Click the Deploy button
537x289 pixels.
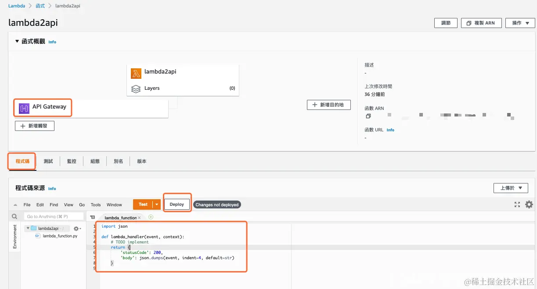pos(177,204)
